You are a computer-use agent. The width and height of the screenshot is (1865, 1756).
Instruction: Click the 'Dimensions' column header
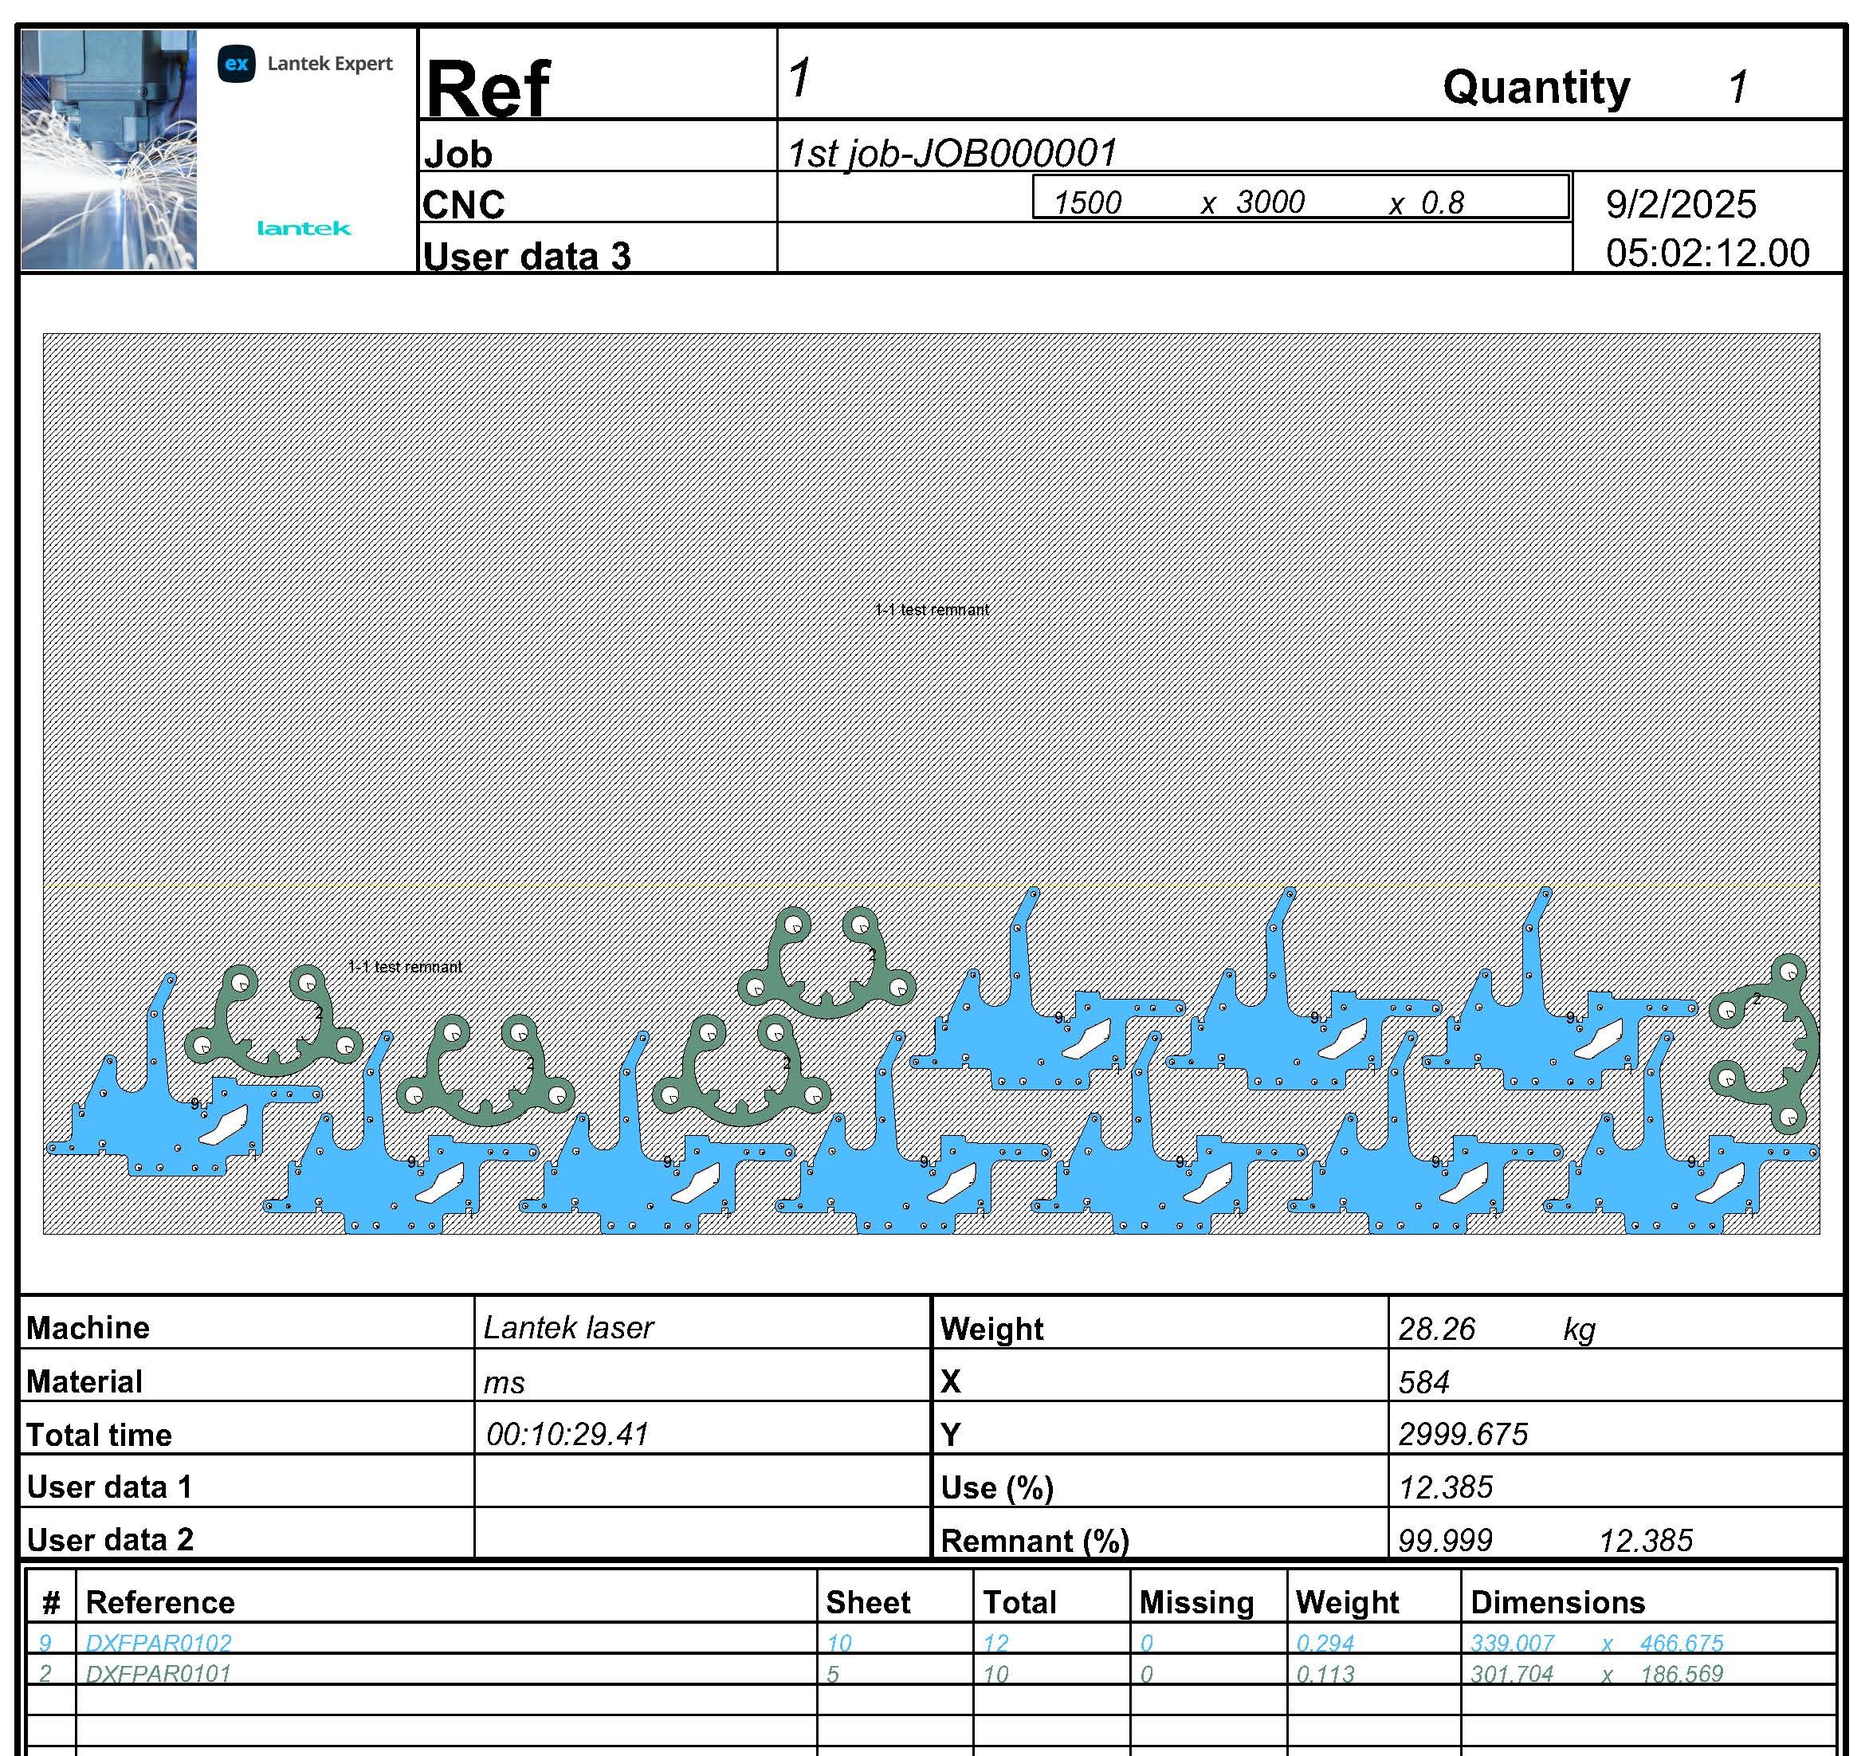tap(1557, 1601)
